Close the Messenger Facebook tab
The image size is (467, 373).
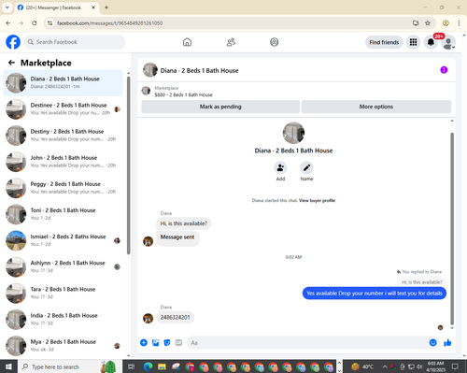(x=93, y=7)
